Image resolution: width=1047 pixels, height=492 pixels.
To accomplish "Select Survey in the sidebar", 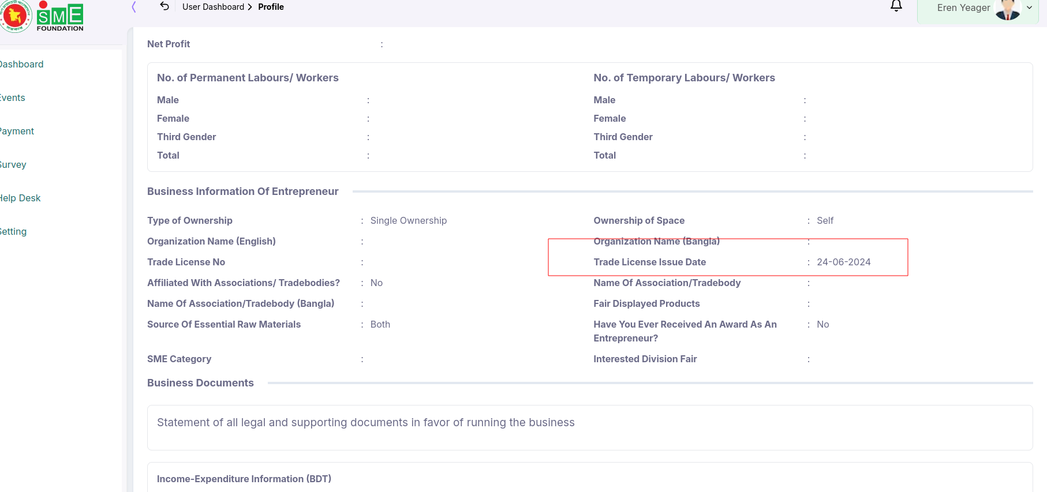I will (x=13, y=164).
